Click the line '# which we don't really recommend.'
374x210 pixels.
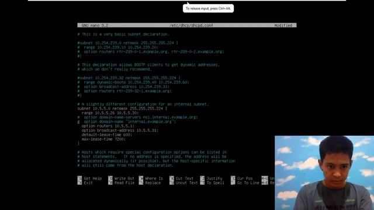point(115,69)
